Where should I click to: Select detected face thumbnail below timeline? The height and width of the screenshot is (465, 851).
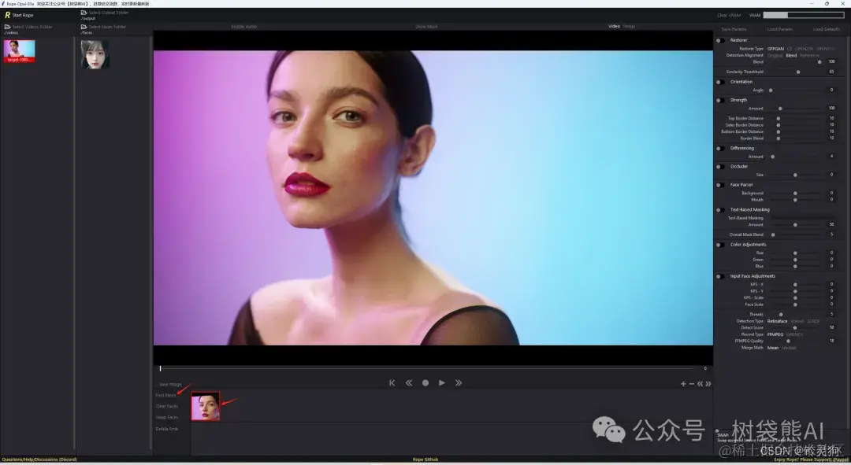[x=206, y=407]
